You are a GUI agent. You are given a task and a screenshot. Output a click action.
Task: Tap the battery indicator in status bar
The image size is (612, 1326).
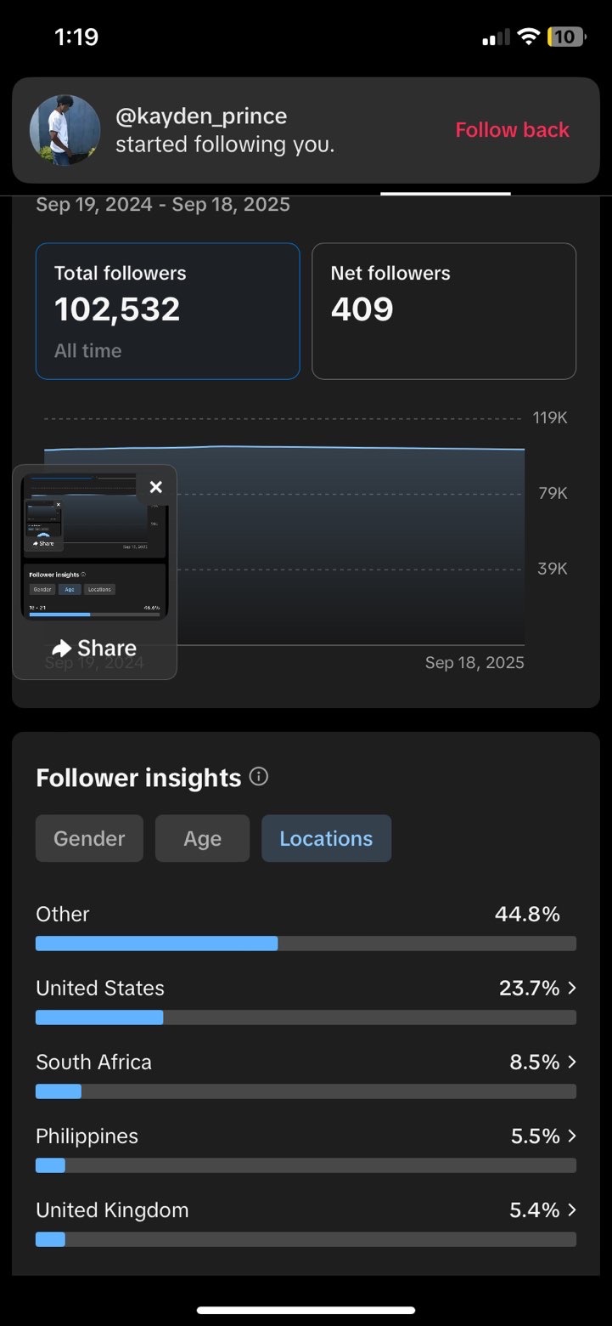pyautogui.click(x=566, y=37)
